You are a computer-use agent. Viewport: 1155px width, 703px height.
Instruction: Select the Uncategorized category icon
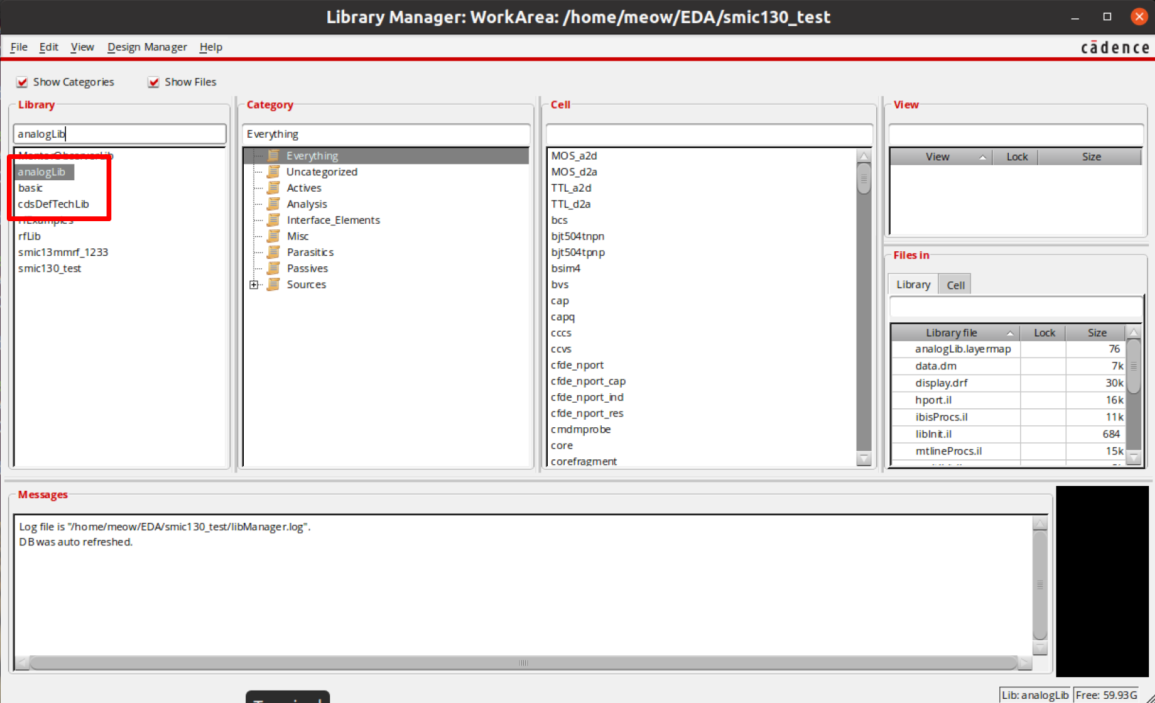[273, 171]
